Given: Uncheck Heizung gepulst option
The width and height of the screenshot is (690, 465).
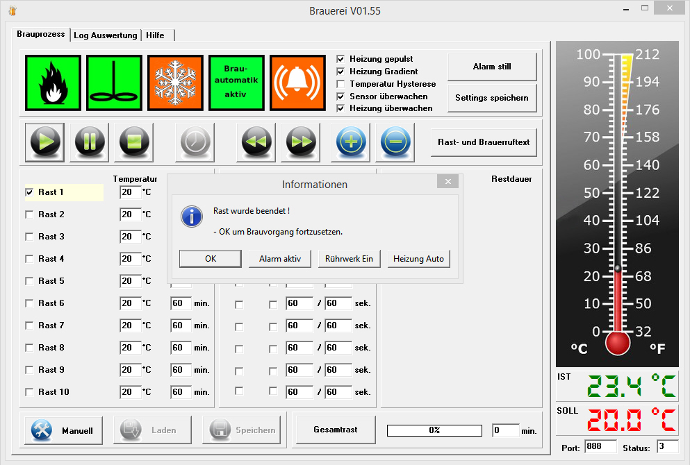Looking at the screenshot, I should click(x=340, y=59).
